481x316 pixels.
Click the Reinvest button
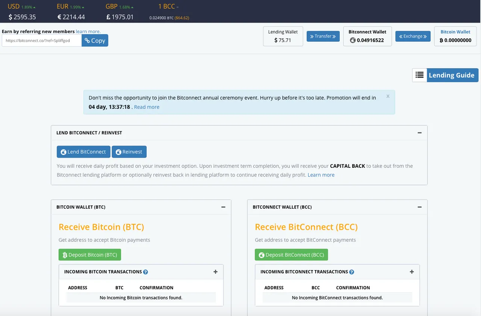[129, 152]
